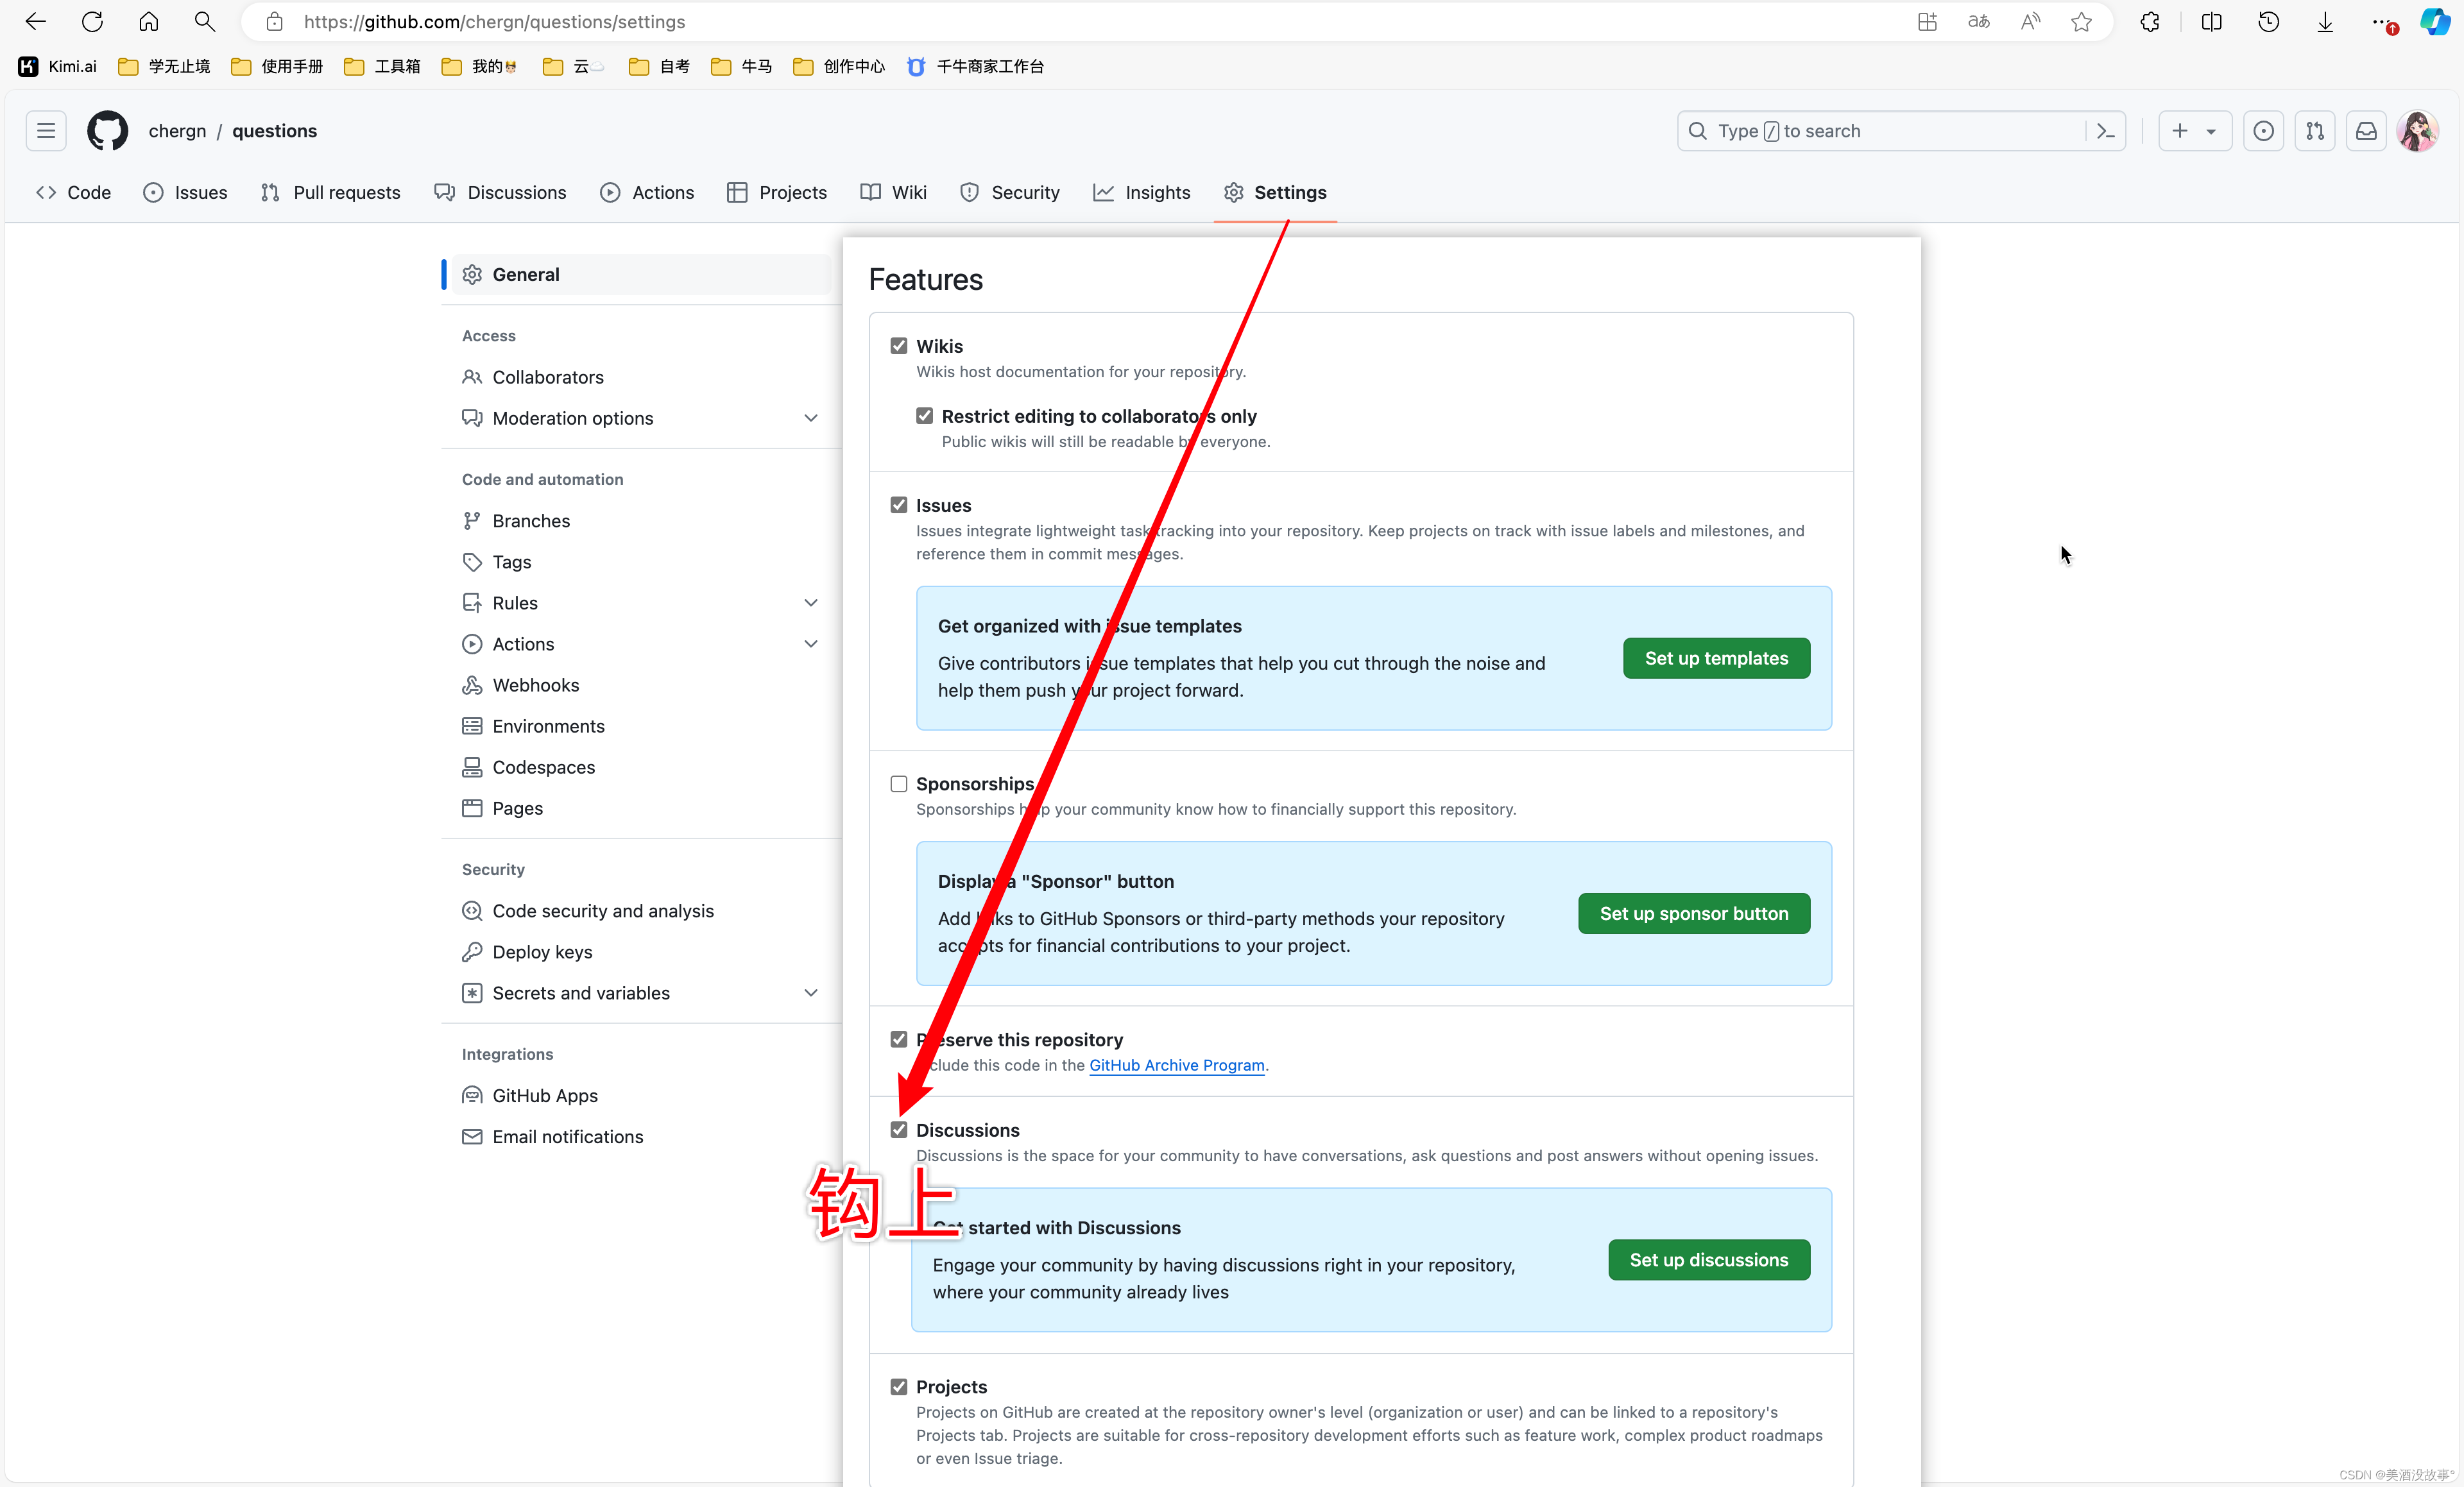Toggle the Wikis feature checkbox
The width and height of the screenshot is (2464, 1487).
pos(900,346)
